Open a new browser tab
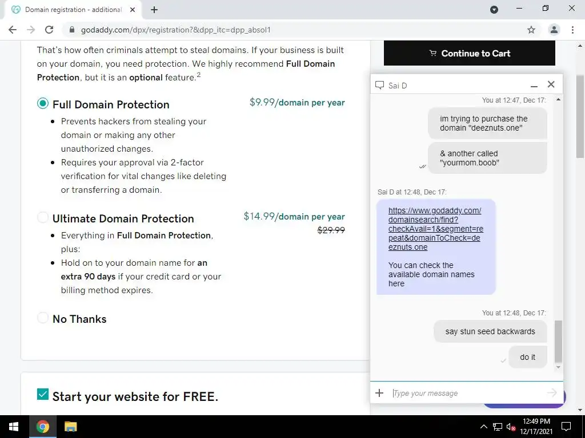The image size is (585, 438). pyautogui.click(x=154, y=10)
